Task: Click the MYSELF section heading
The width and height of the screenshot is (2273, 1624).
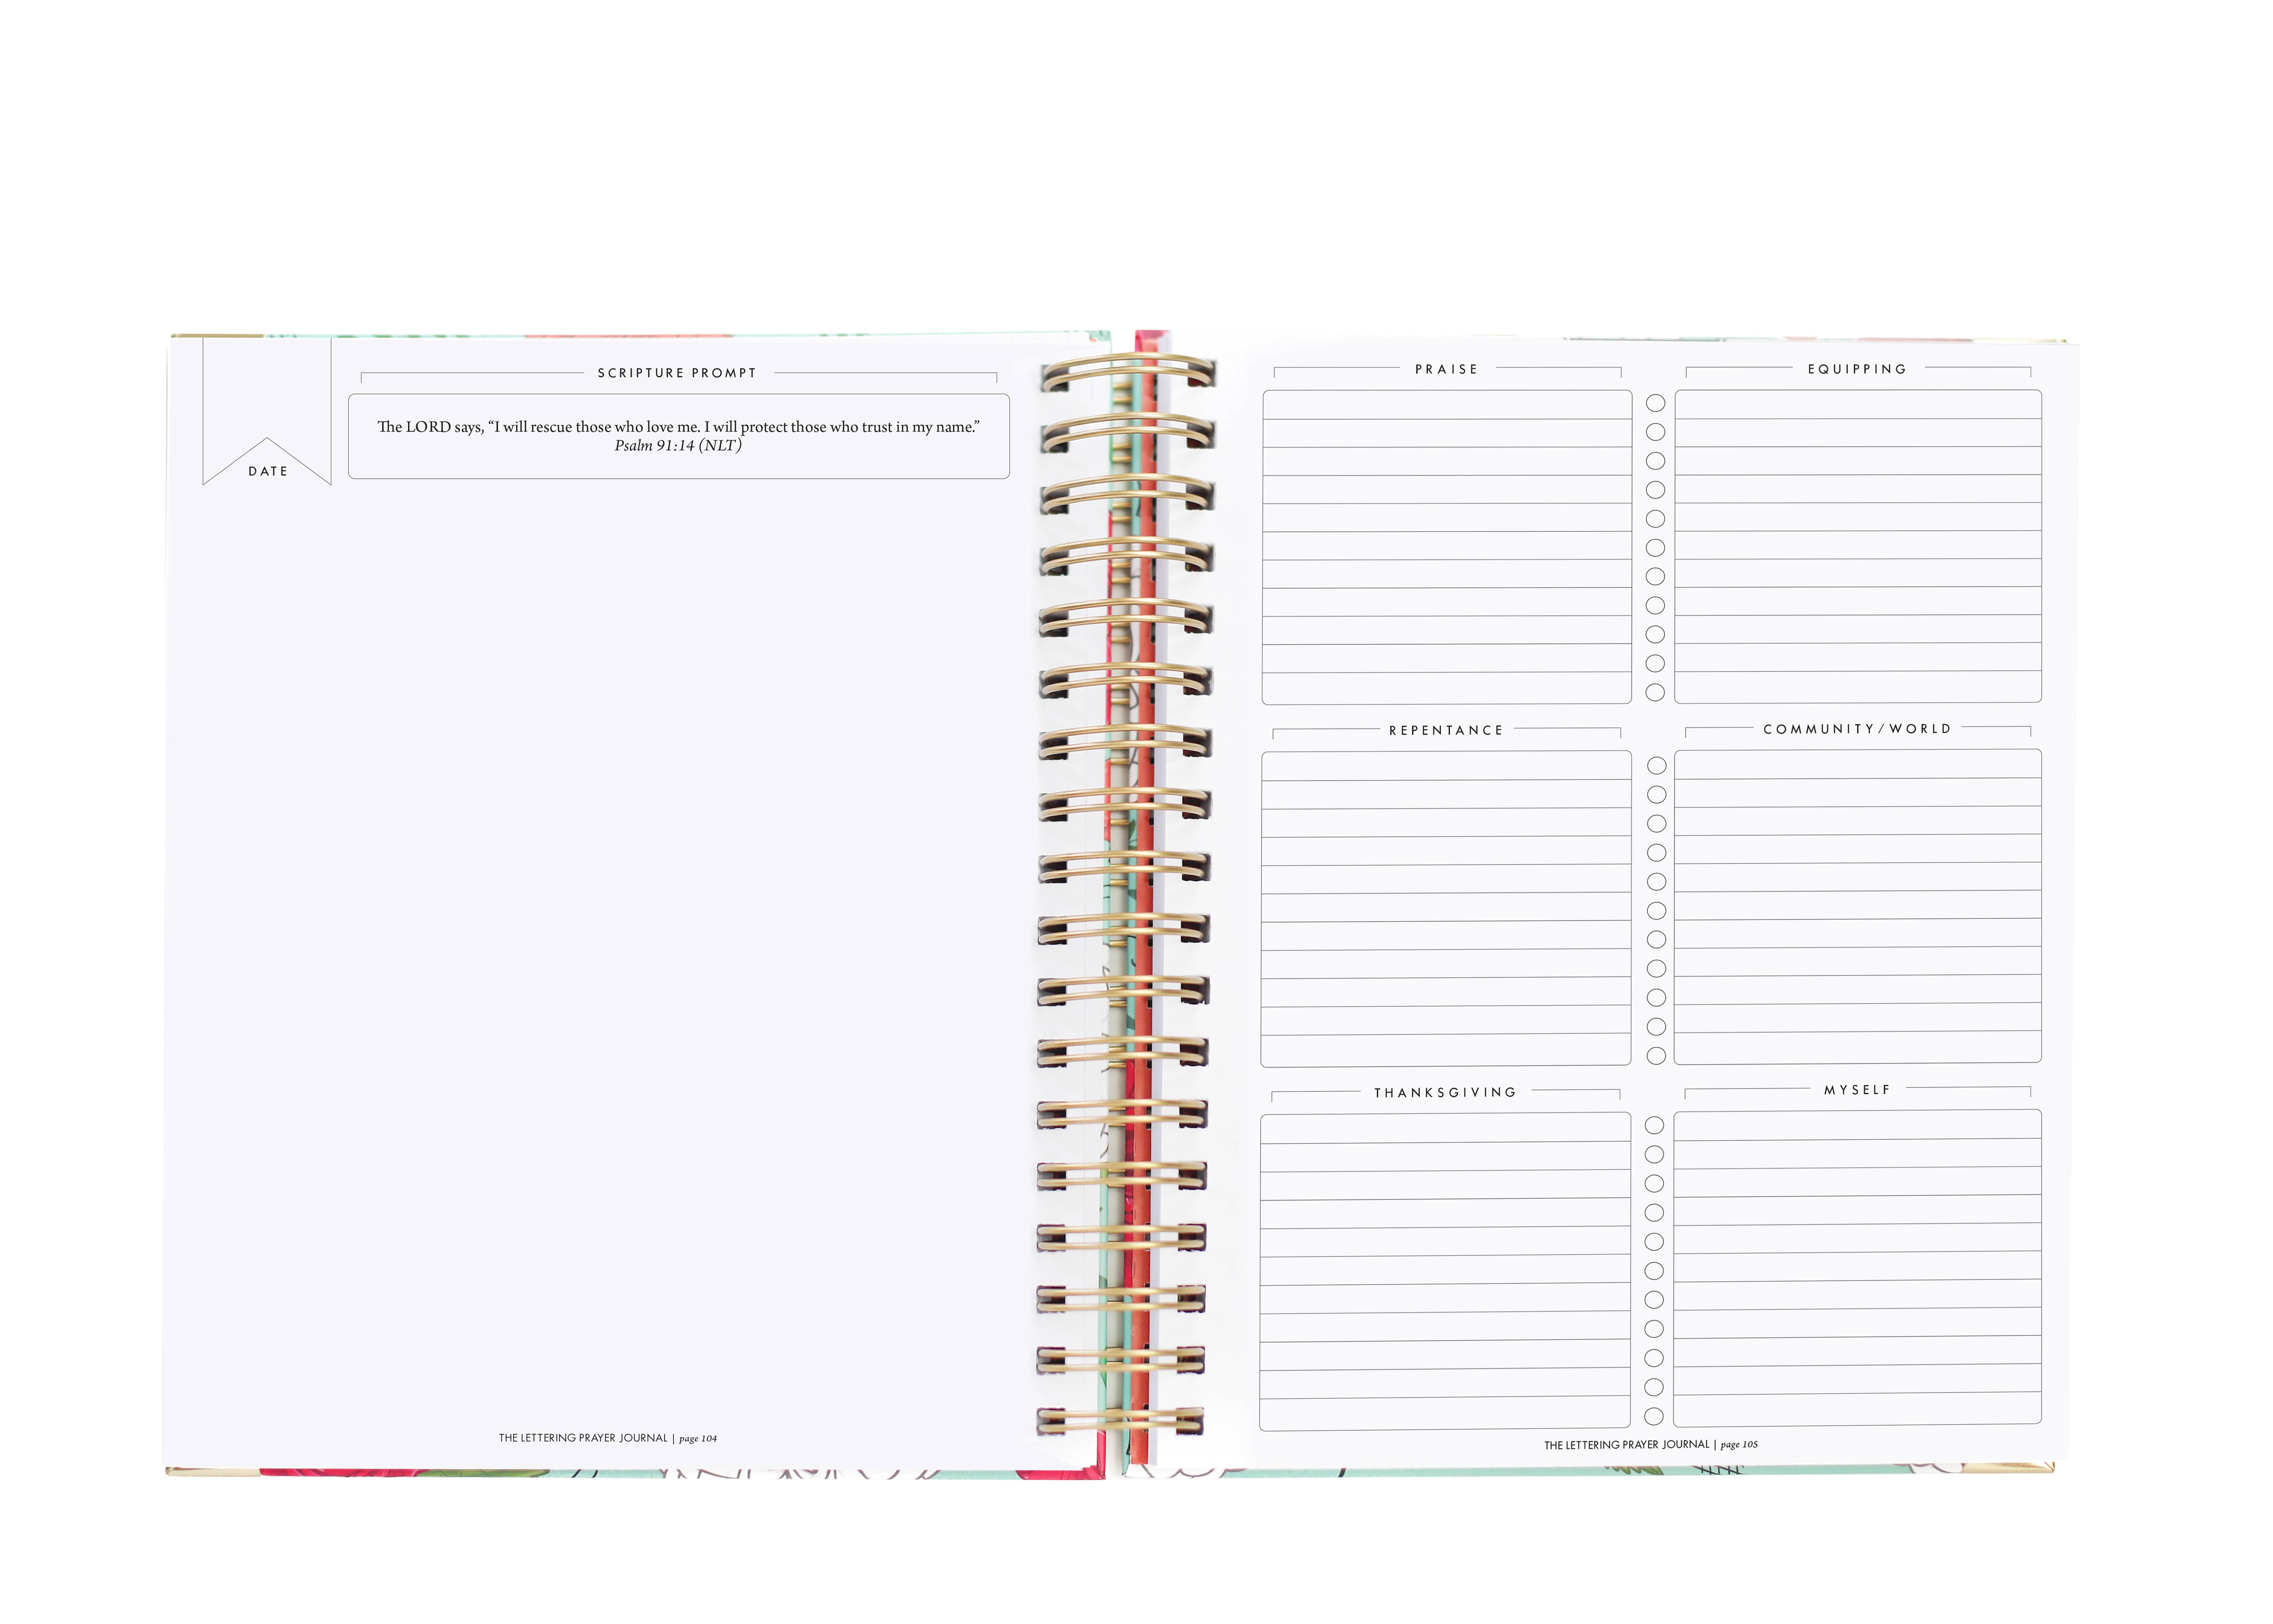Action: coord(1857,1090)
